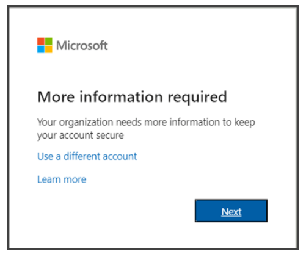Click the blue Next button
The height and width of the screenshot is (257, 306).
231,211
